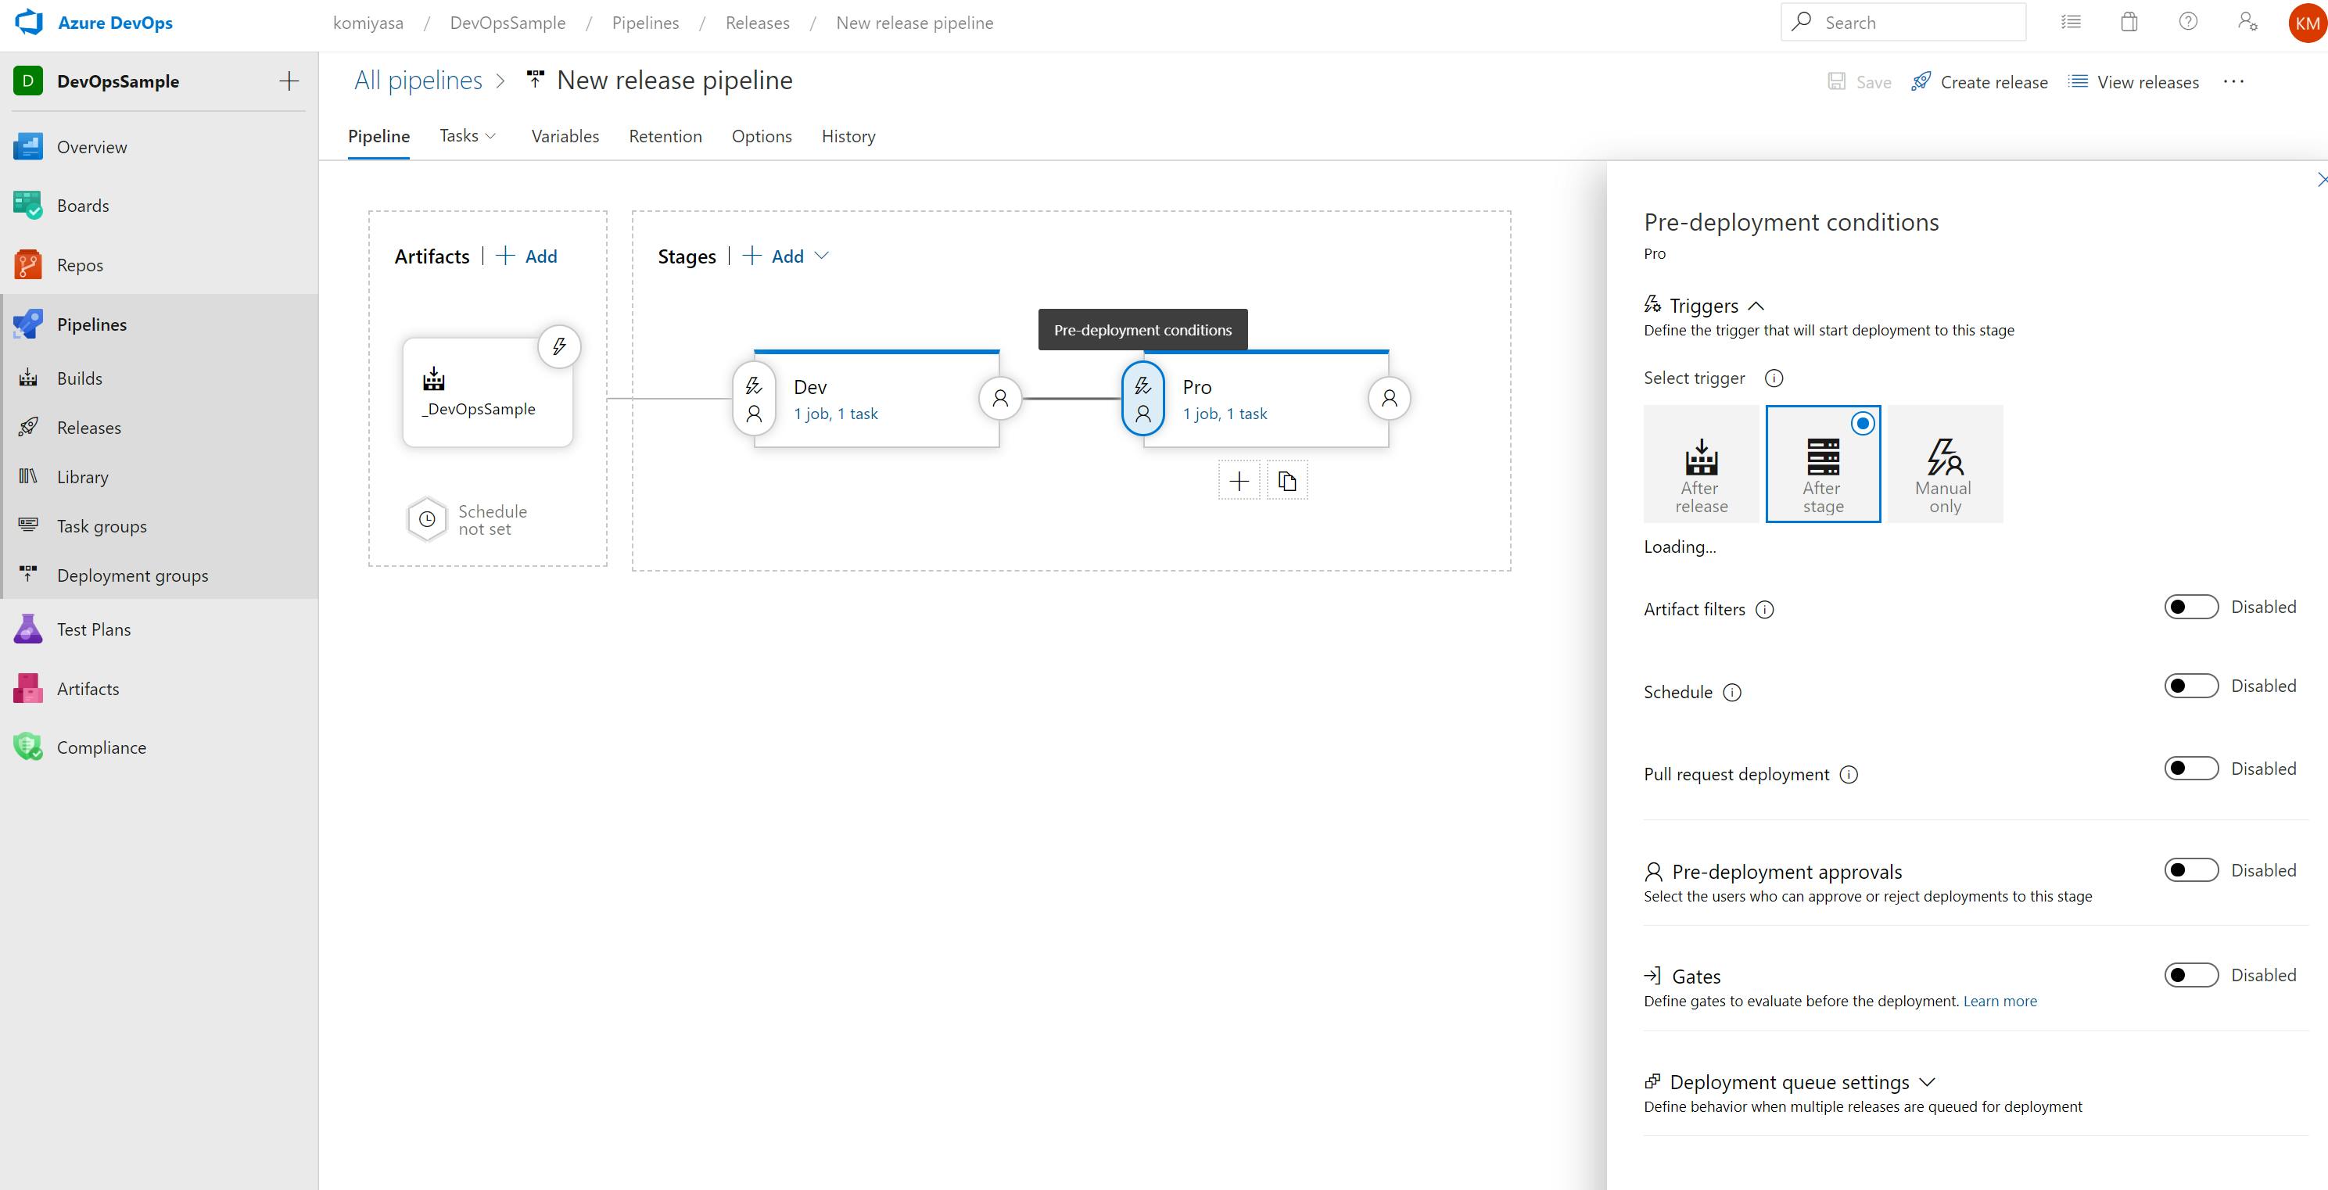
Task: Click the Create release button
Action: coord(1979,82)
